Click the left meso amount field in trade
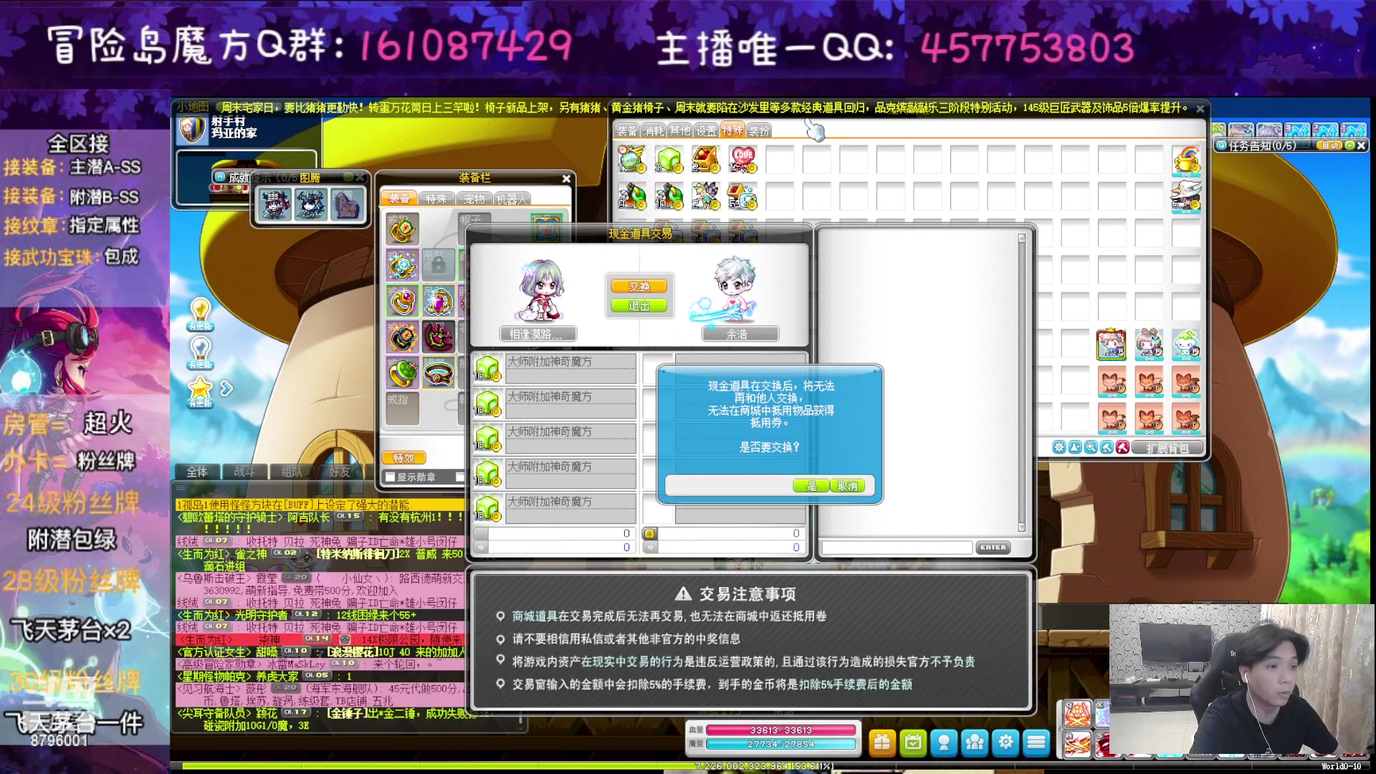 [560, 533]
